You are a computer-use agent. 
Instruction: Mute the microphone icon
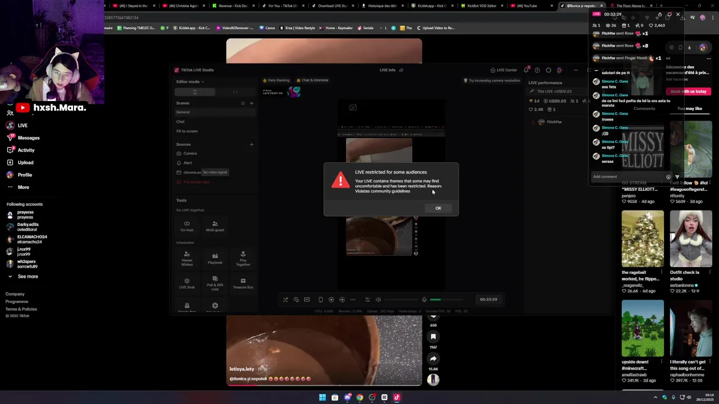pos(424,300)
